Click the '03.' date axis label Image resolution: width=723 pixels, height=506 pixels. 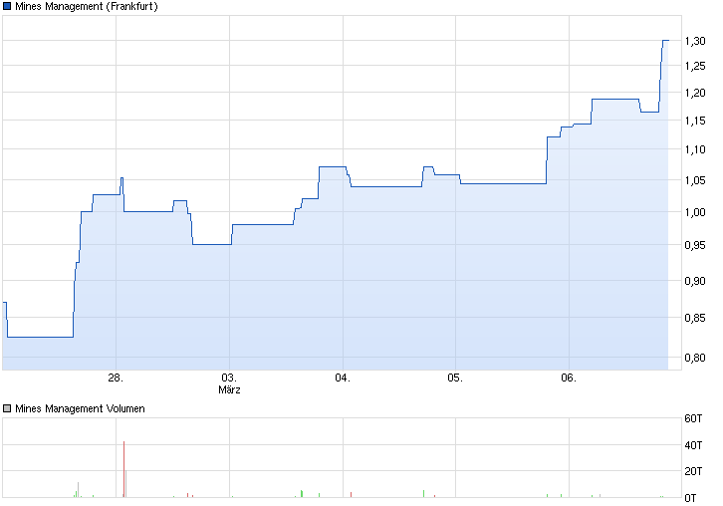coord(229,378)
